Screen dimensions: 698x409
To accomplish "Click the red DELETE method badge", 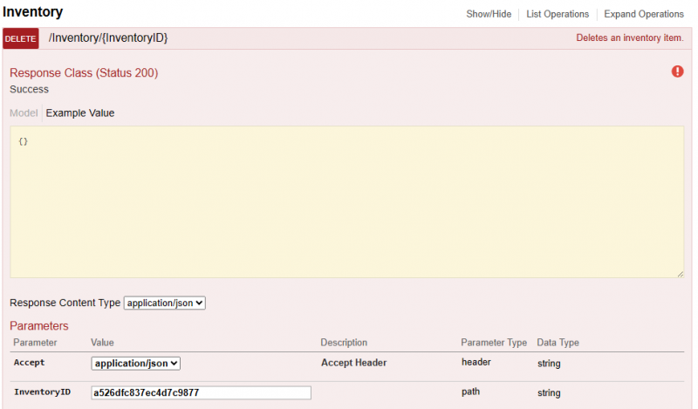I will point(20,39).
